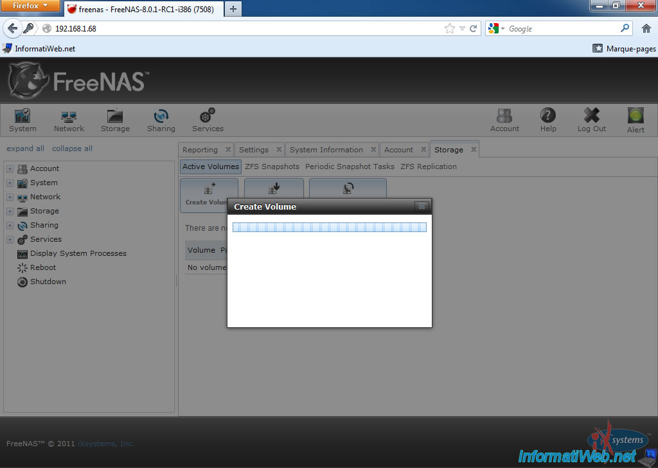Select the Network icon in the toolbar

68,120
